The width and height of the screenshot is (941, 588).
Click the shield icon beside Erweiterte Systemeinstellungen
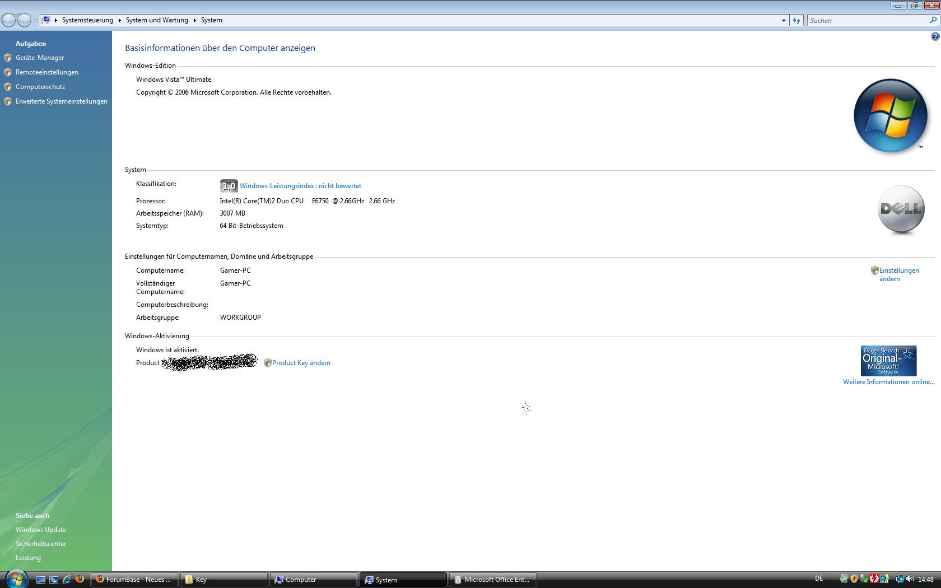[x=8, y=101]
